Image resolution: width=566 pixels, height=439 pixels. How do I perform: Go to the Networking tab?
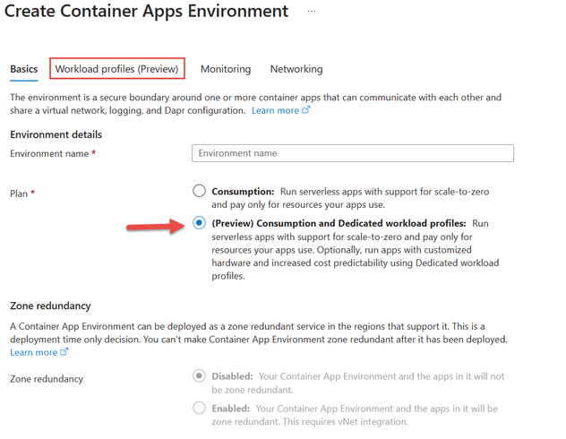point(296,69)
